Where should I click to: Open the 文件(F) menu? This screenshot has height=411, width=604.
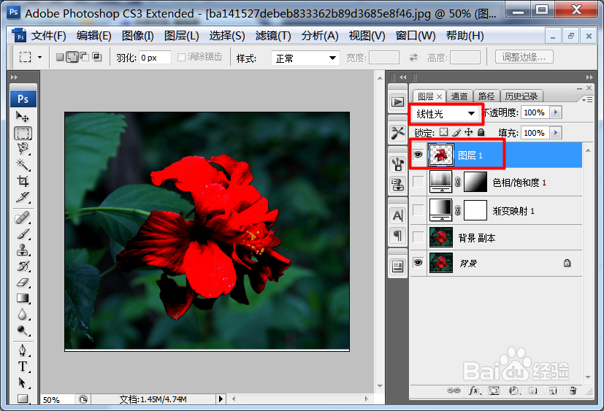point(48,36)
